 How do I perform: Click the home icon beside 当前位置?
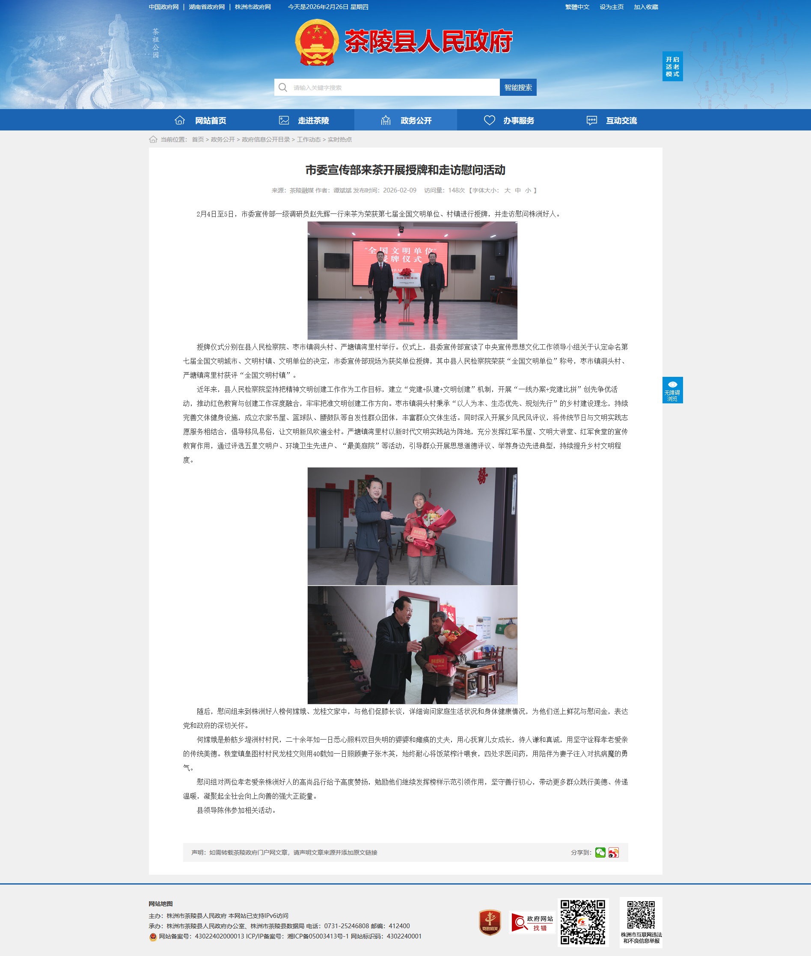point(153,139)
